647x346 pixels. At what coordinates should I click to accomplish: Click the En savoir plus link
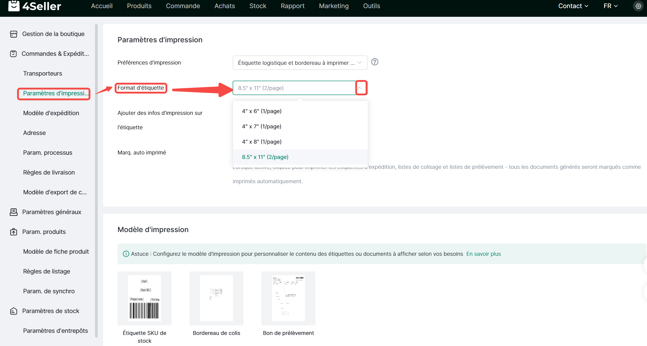[x=483, y=254]
